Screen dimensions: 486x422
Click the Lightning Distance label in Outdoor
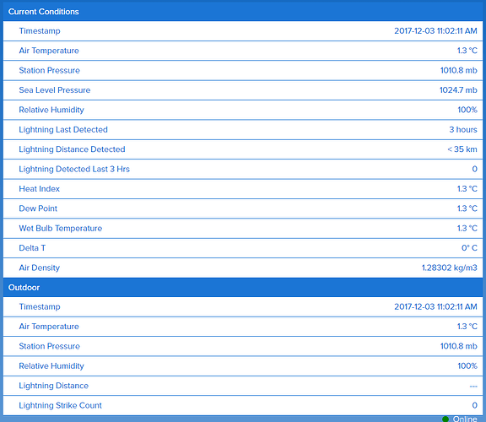tap(54, 386)
